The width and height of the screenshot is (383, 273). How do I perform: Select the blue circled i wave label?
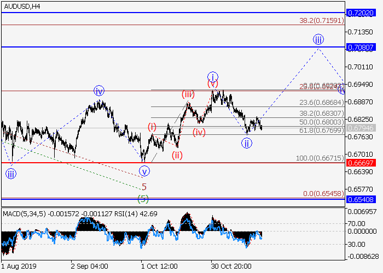pyautogui.click(x=212, y=76)
